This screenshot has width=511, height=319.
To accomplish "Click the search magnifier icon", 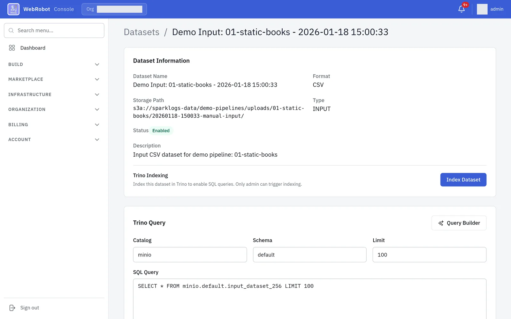I will click(x=11, y=31).
